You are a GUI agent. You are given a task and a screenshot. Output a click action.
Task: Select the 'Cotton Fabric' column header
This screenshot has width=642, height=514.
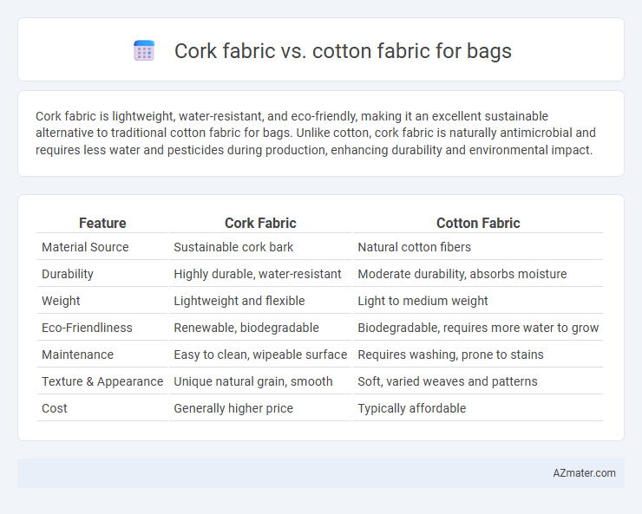(x=478, y=223)
